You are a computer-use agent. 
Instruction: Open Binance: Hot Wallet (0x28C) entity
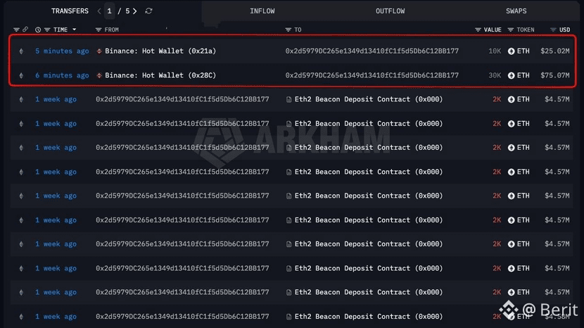pos(160,75)
